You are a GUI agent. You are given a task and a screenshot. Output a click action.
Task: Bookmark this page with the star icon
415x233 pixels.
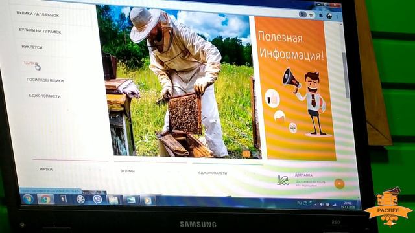coord(311,15)
